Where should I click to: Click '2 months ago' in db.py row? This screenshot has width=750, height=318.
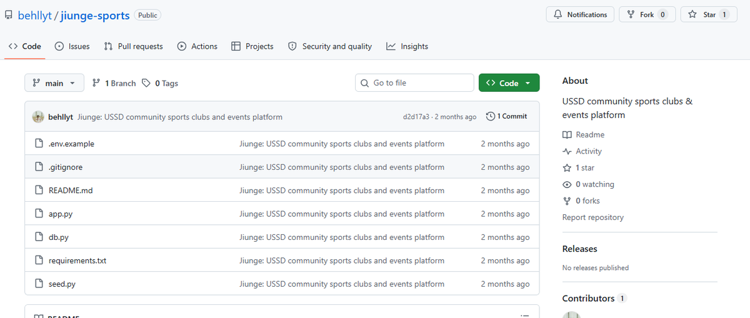[x=505, y=237]
